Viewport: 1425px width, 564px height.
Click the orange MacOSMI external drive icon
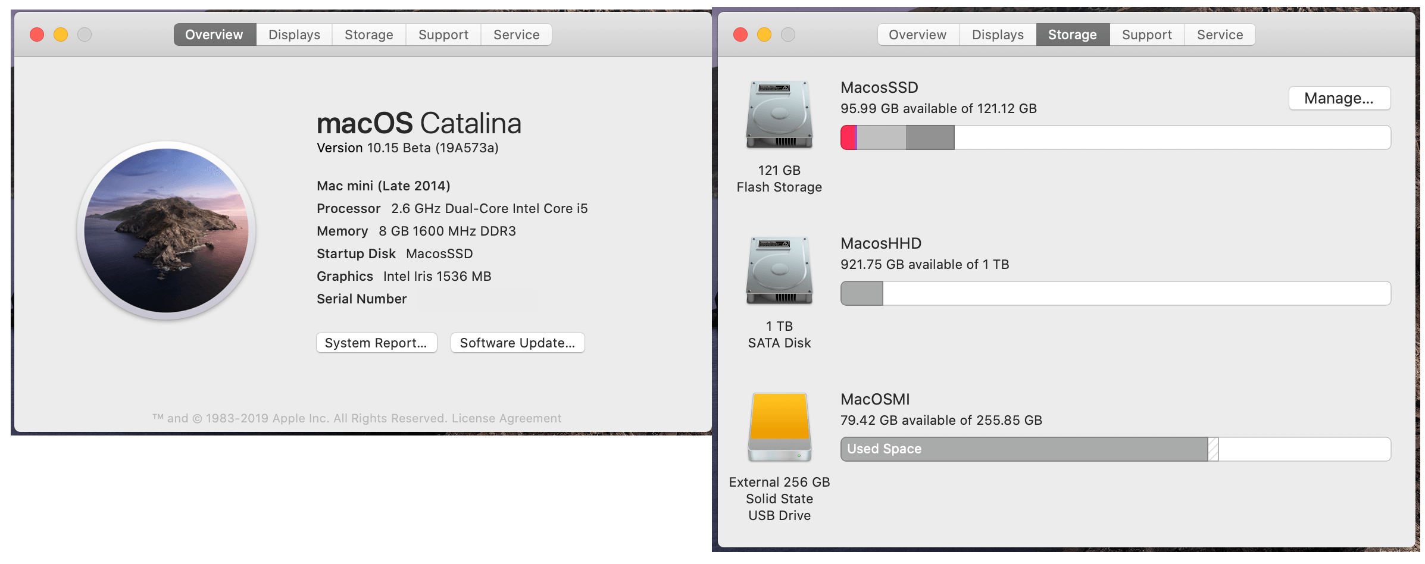coord(779,427)
